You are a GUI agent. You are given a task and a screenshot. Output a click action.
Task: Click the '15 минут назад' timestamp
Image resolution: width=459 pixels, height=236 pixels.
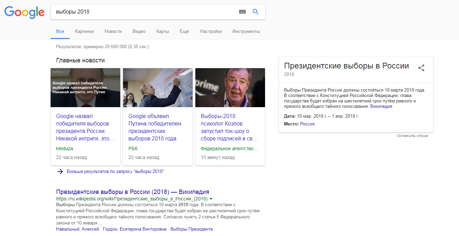pyautogui.click(x=218, y=157)
